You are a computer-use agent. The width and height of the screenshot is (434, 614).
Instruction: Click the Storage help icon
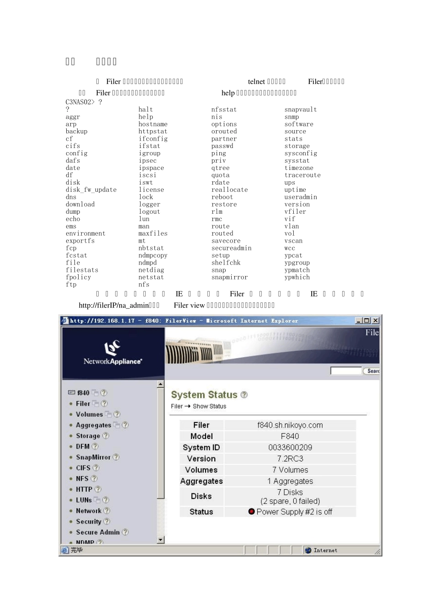106,436
